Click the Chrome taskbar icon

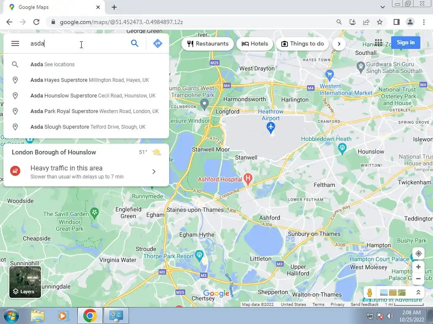(90, 316)
